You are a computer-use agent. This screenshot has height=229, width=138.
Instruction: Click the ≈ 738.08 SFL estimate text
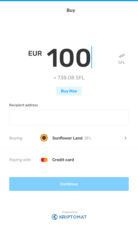coord(69,78)
